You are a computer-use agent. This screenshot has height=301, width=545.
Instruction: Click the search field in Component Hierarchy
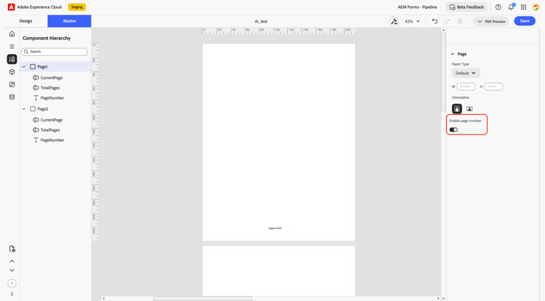pos(54,52)
